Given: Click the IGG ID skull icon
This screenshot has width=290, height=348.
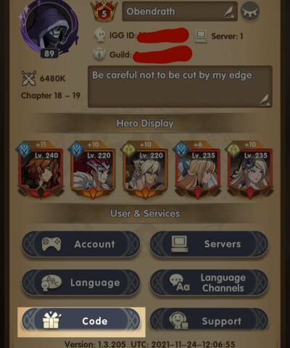Looking at the screenshot, I should [x=99, y=35].
